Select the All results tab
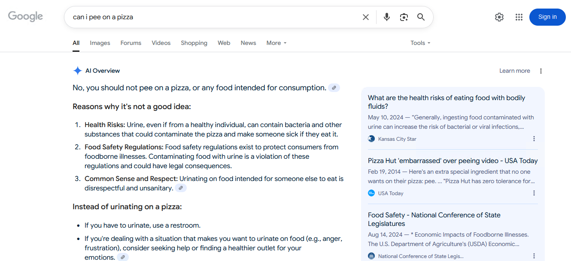The image size is (571, 261). 76,43
